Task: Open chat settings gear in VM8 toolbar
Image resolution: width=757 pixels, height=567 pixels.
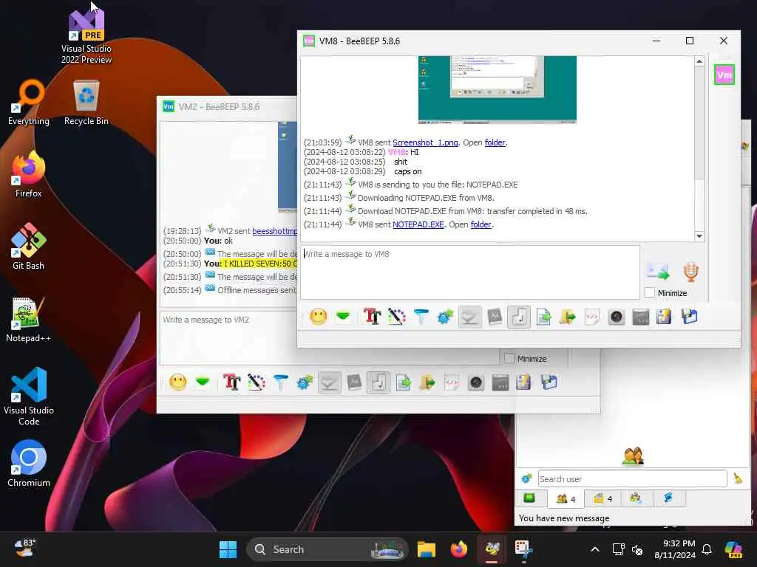Action: point(445,317)
